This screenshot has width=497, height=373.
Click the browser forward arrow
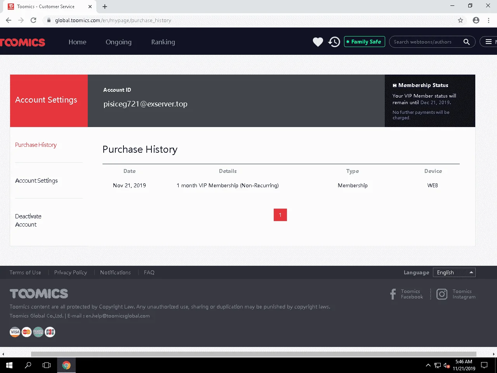[x=21, y=20]
